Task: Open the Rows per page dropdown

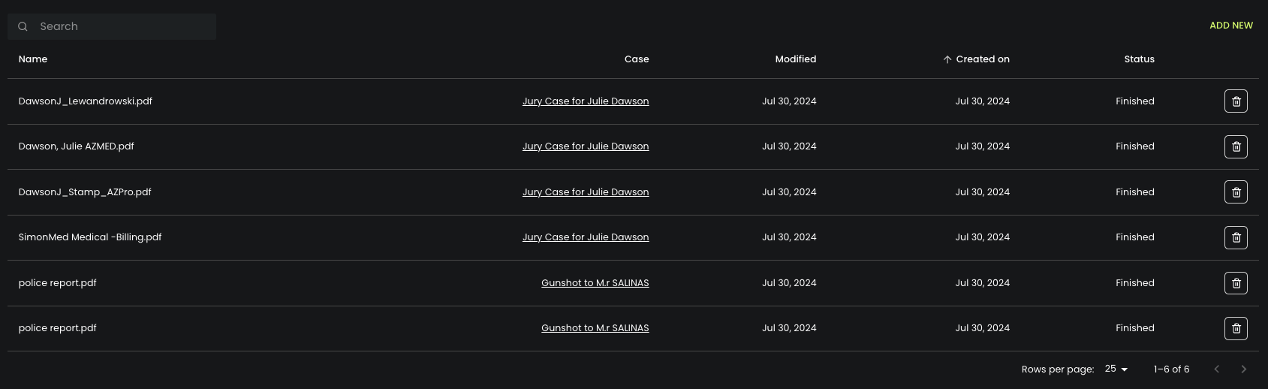Action: pyautogui.click(x=1116, y=369)
